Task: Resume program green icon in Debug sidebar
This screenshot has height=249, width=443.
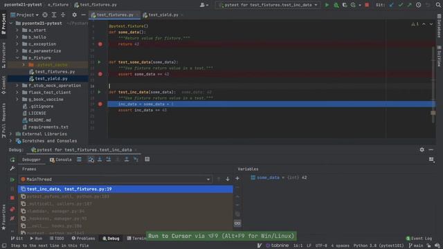Action: [x=12, y=180]
